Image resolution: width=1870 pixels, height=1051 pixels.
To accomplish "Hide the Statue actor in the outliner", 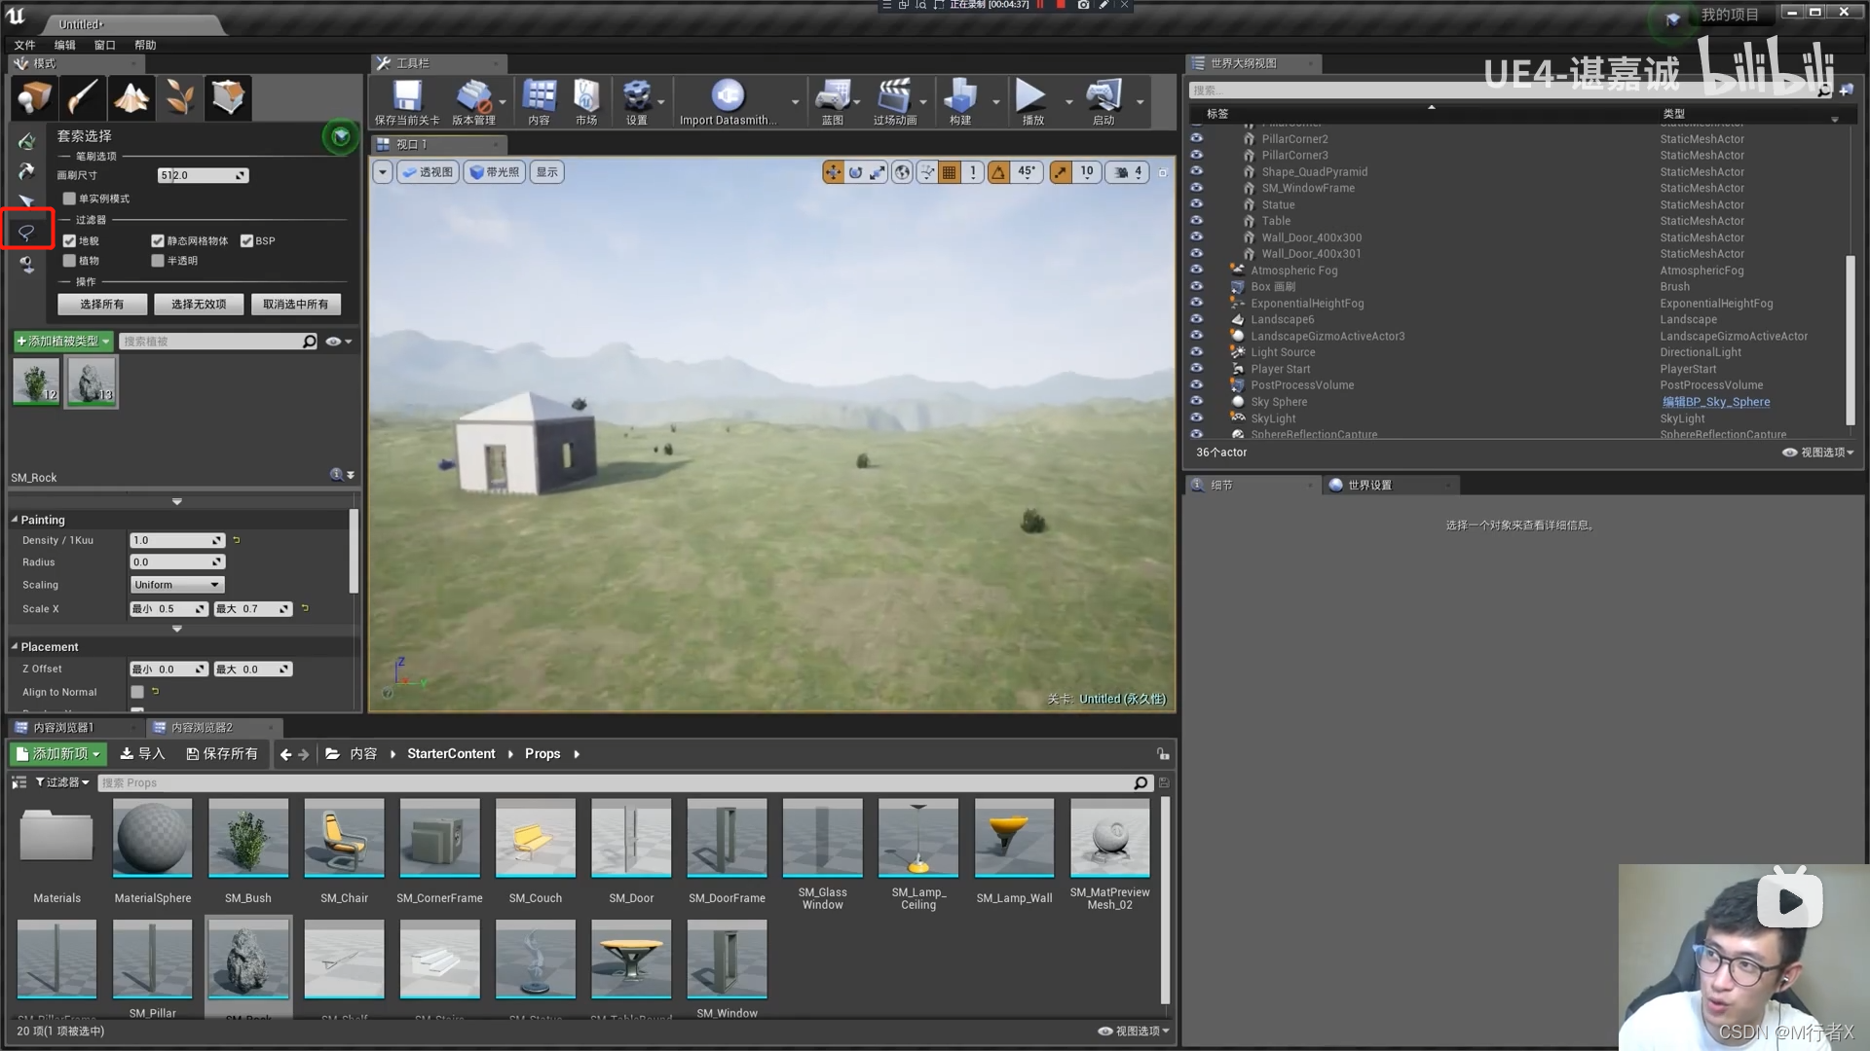I will (x=1196, y=204).
